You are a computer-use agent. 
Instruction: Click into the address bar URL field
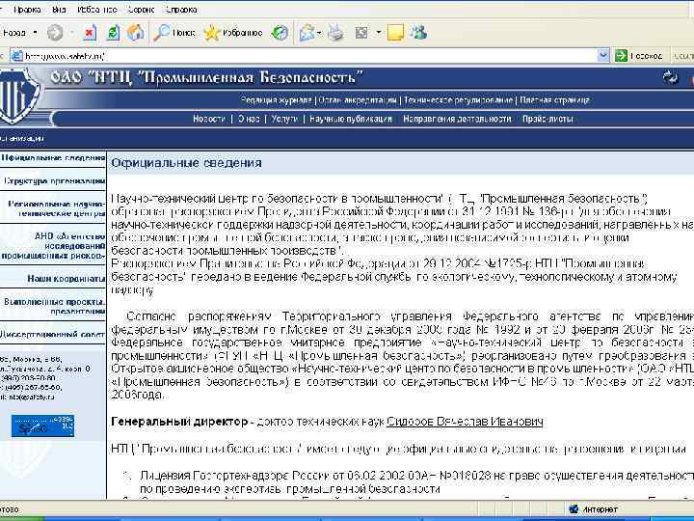309,56
